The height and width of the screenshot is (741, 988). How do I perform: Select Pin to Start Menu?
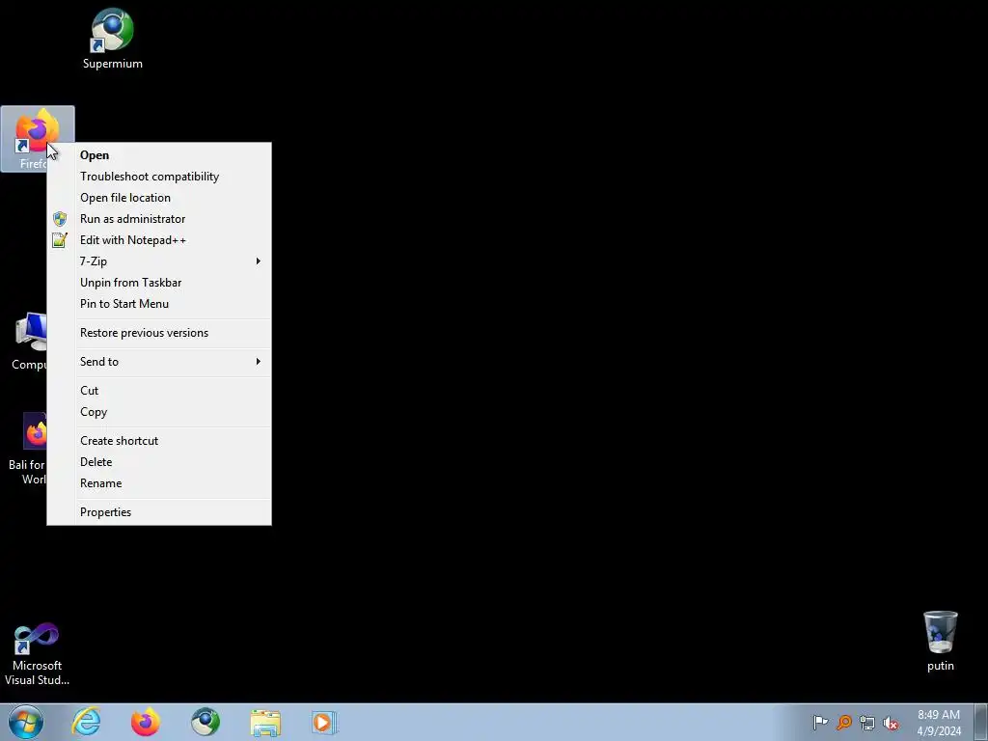(159, 304)
